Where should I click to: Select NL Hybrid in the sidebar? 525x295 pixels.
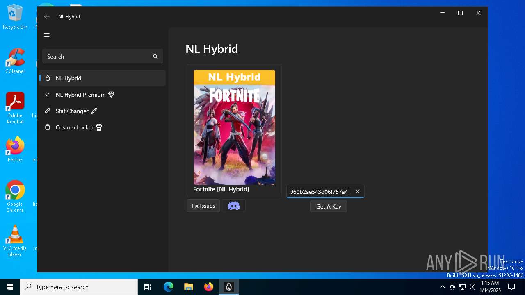[x=103, y=78]
